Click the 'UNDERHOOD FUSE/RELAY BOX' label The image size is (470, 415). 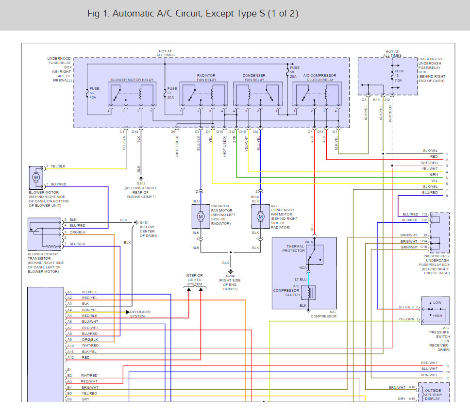59,69
